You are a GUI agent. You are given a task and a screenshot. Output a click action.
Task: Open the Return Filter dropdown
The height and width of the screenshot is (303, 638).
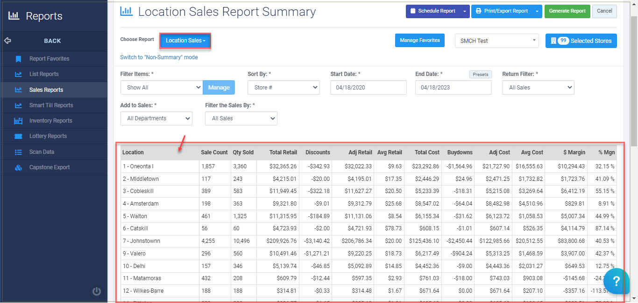click(x=538, y=88)
